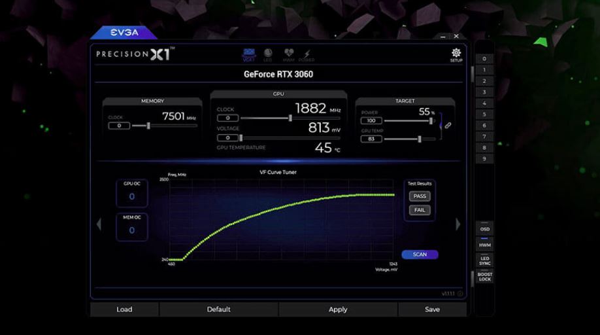Select profile slot 6
Viewport: 600px width, 335px height.
484,126
